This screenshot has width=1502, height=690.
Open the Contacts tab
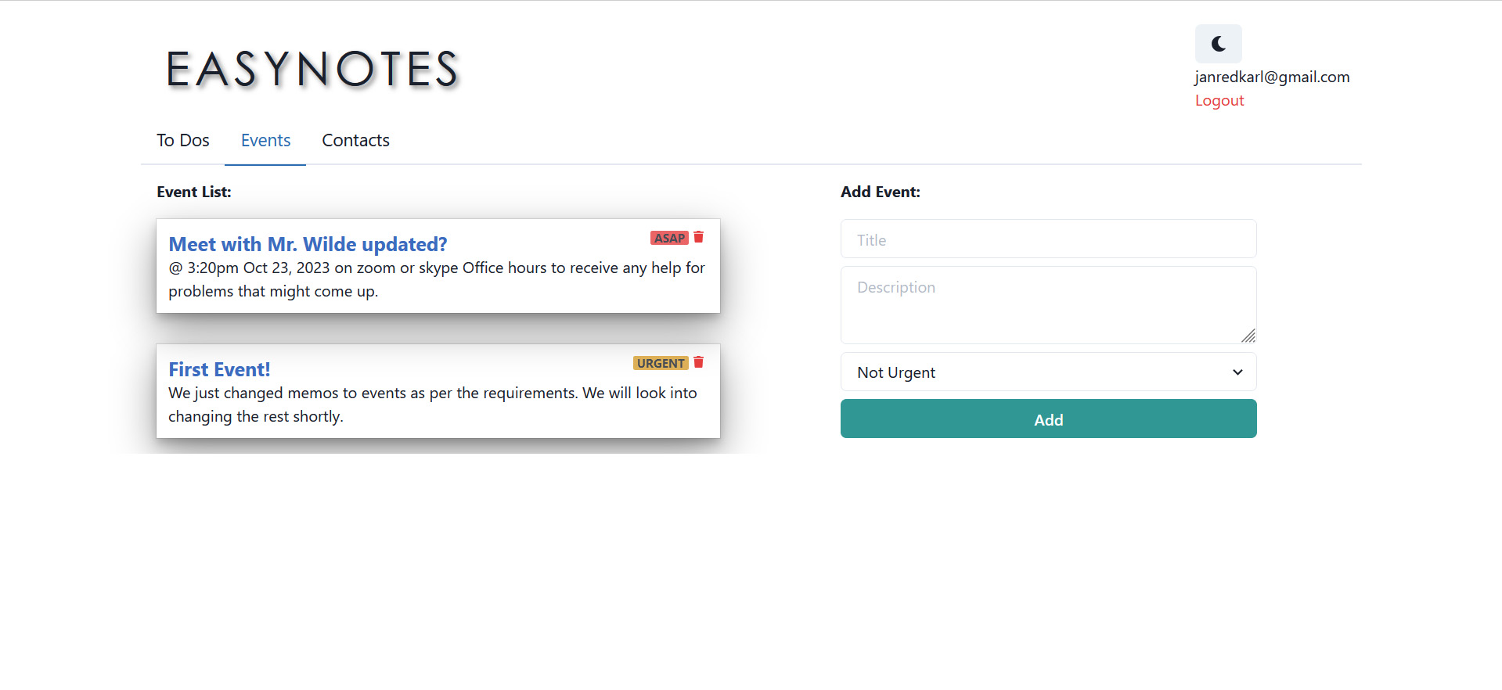pos(355,141)
